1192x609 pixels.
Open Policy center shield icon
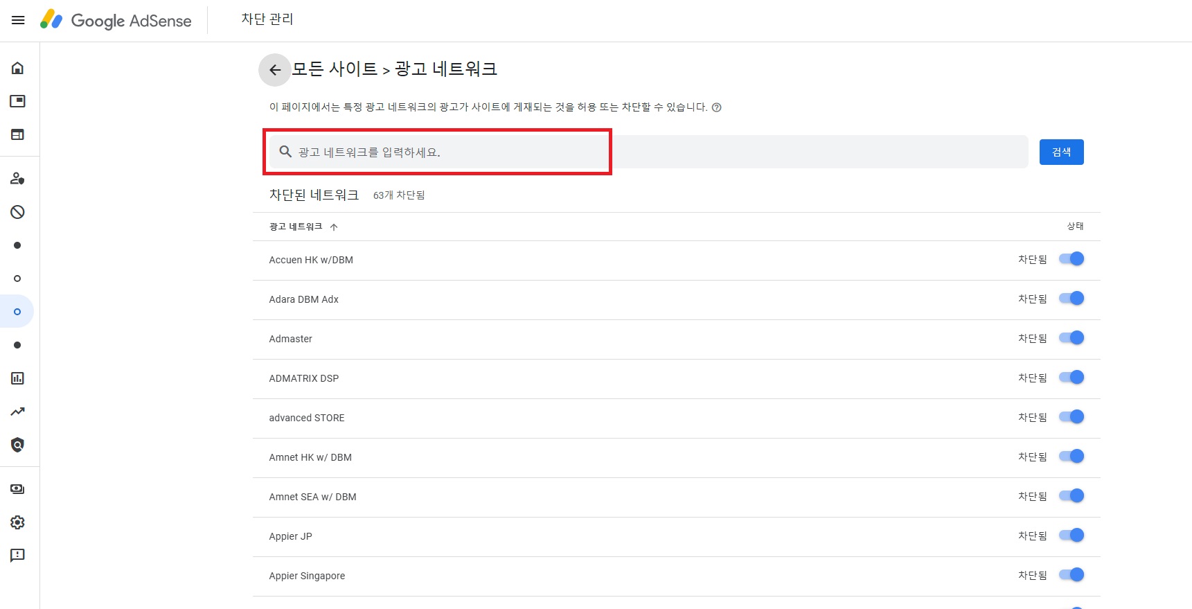pos(17,445)
